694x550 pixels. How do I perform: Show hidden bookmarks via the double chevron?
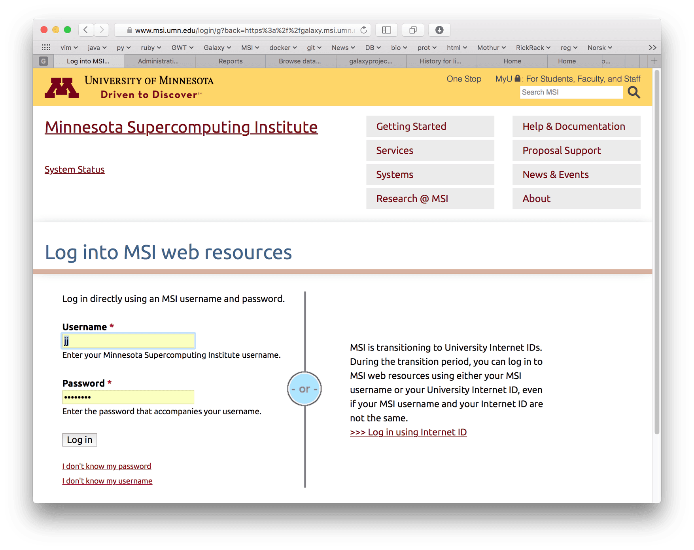click(x=652, y=47)
